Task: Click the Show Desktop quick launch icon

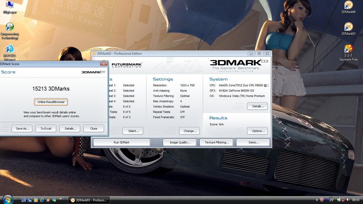Action: 24,200
